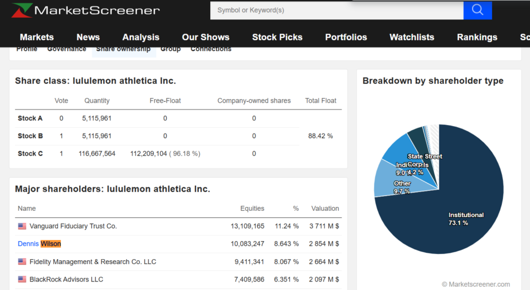The image size is (530, 290).
Task: Select the Share ownership tab
Action: pyautogui.click(x=123, y=49)
